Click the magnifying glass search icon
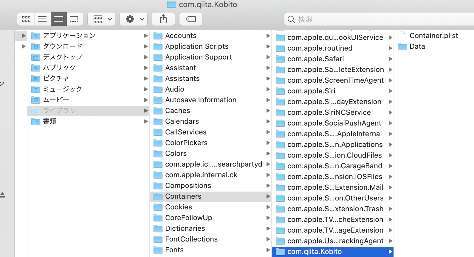Image resolution: width=474 pixels, height=257 pixels. (x=291, y=19)
